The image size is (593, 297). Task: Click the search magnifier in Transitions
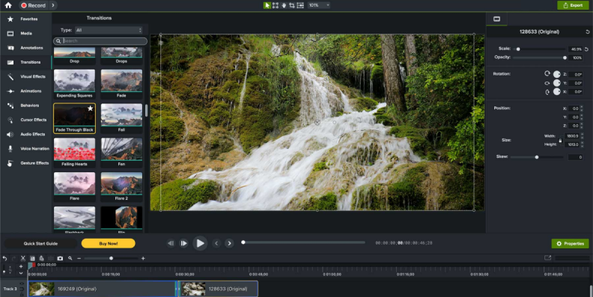(58, 41)
